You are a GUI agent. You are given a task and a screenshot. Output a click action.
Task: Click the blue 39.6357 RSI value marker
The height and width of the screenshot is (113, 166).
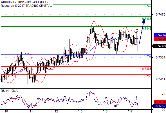tap(159, 106)
